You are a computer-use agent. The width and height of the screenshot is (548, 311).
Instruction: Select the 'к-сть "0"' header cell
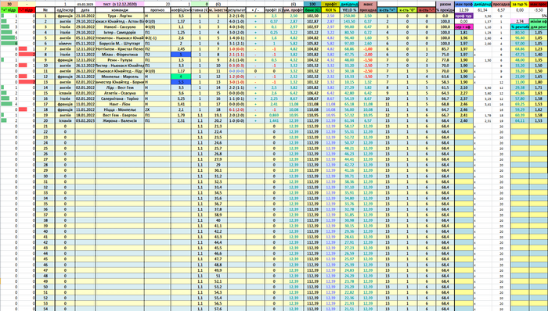click(x=407, y=10)
